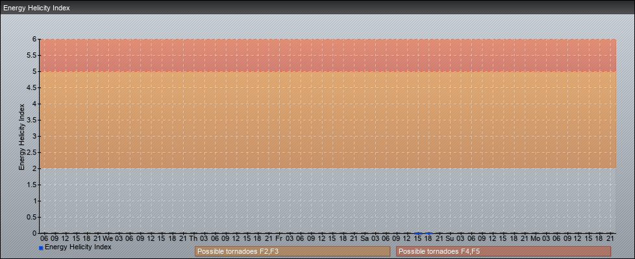635x259 pixels.
Task: Select the Possible tornadoes F4,F5 legend box
Action: [503, 251]
